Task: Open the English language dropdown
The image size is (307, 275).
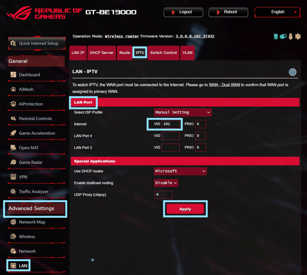Action: [x=277, y=12]
